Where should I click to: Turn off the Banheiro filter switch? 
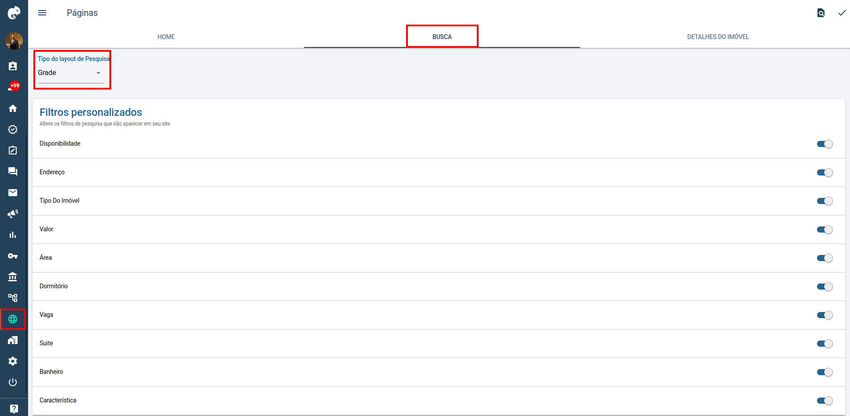tap(825, 372)
